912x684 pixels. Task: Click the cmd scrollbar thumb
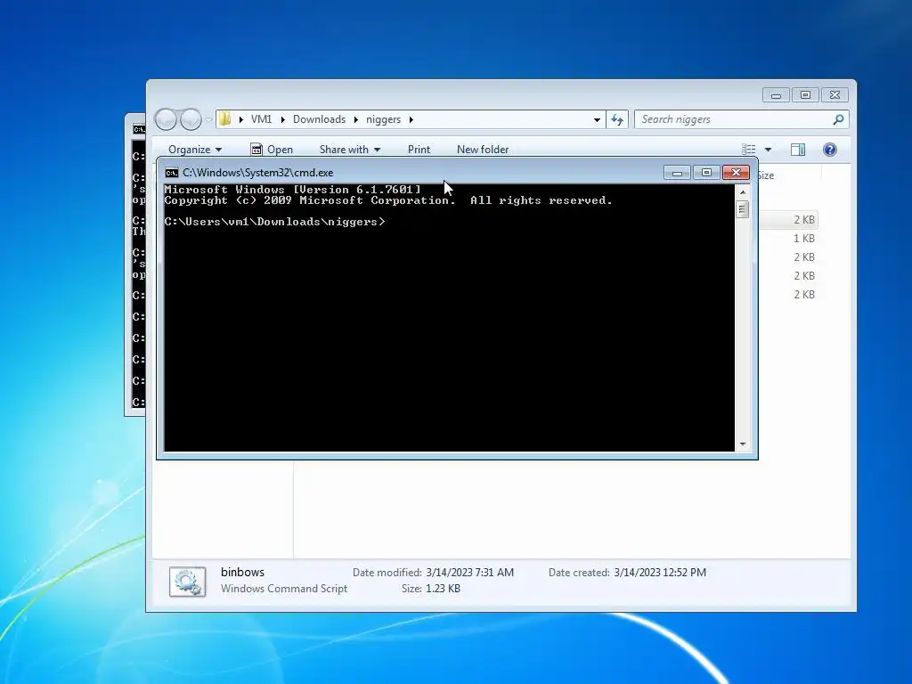(743, 208)
